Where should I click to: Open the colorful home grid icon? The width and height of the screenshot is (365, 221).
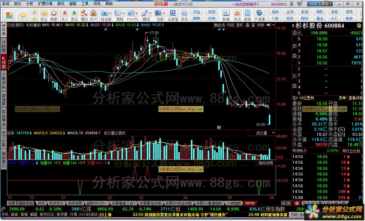tap(9, 15)
